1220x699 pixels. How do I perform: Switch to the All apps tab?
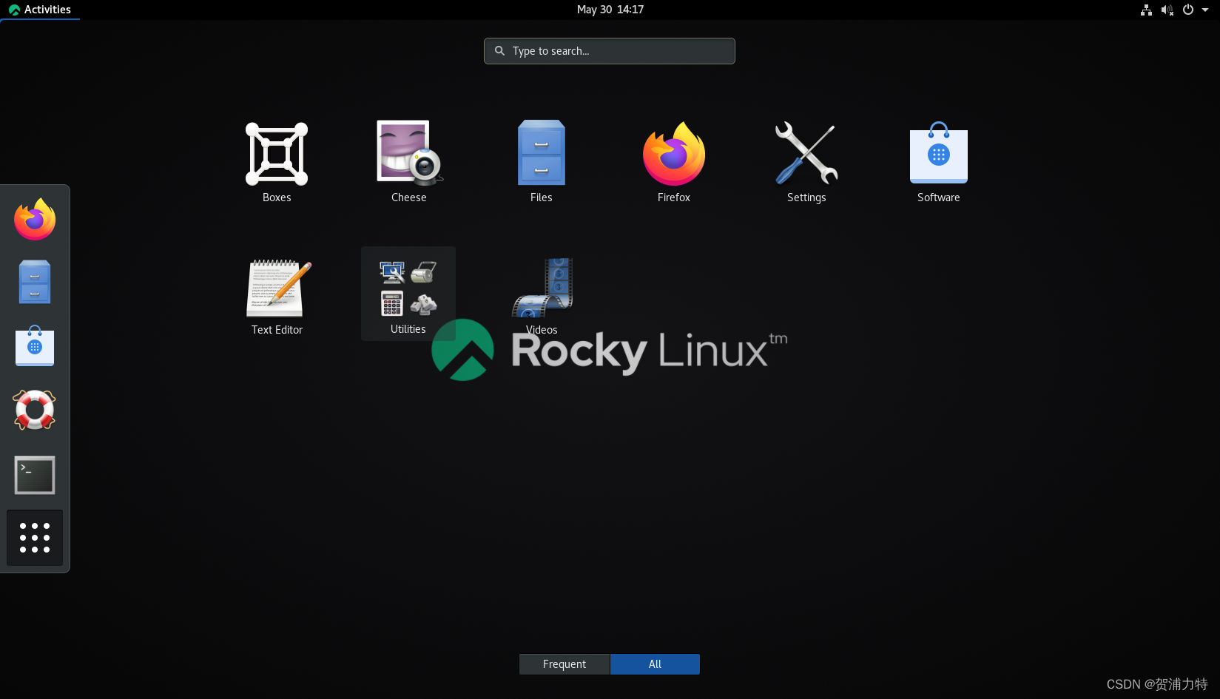[655, 664]
